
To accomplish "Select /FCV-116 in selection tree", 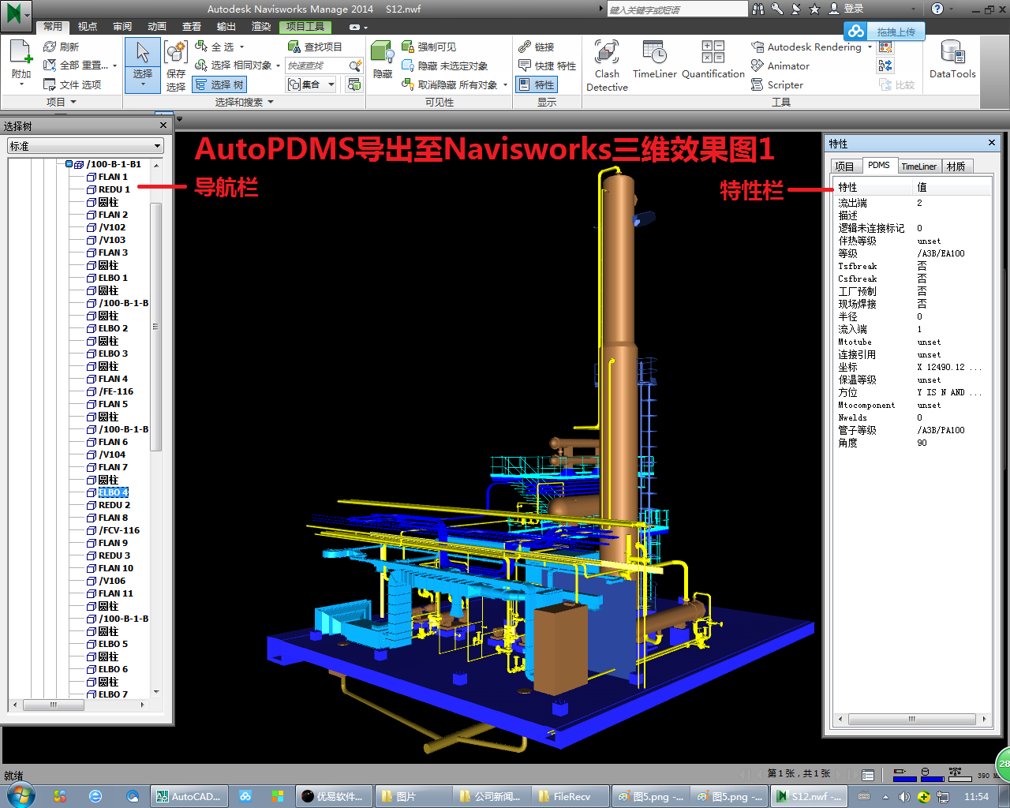I will [x=119, y=530].
